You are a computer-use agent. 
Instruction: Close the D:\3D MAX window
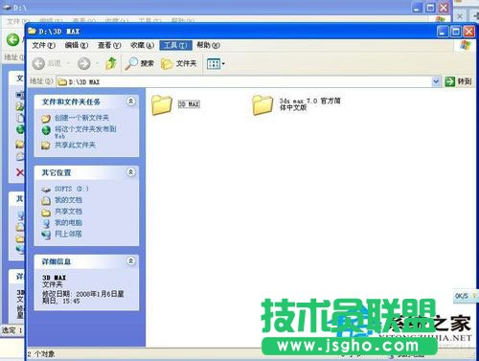pos(468,32)
